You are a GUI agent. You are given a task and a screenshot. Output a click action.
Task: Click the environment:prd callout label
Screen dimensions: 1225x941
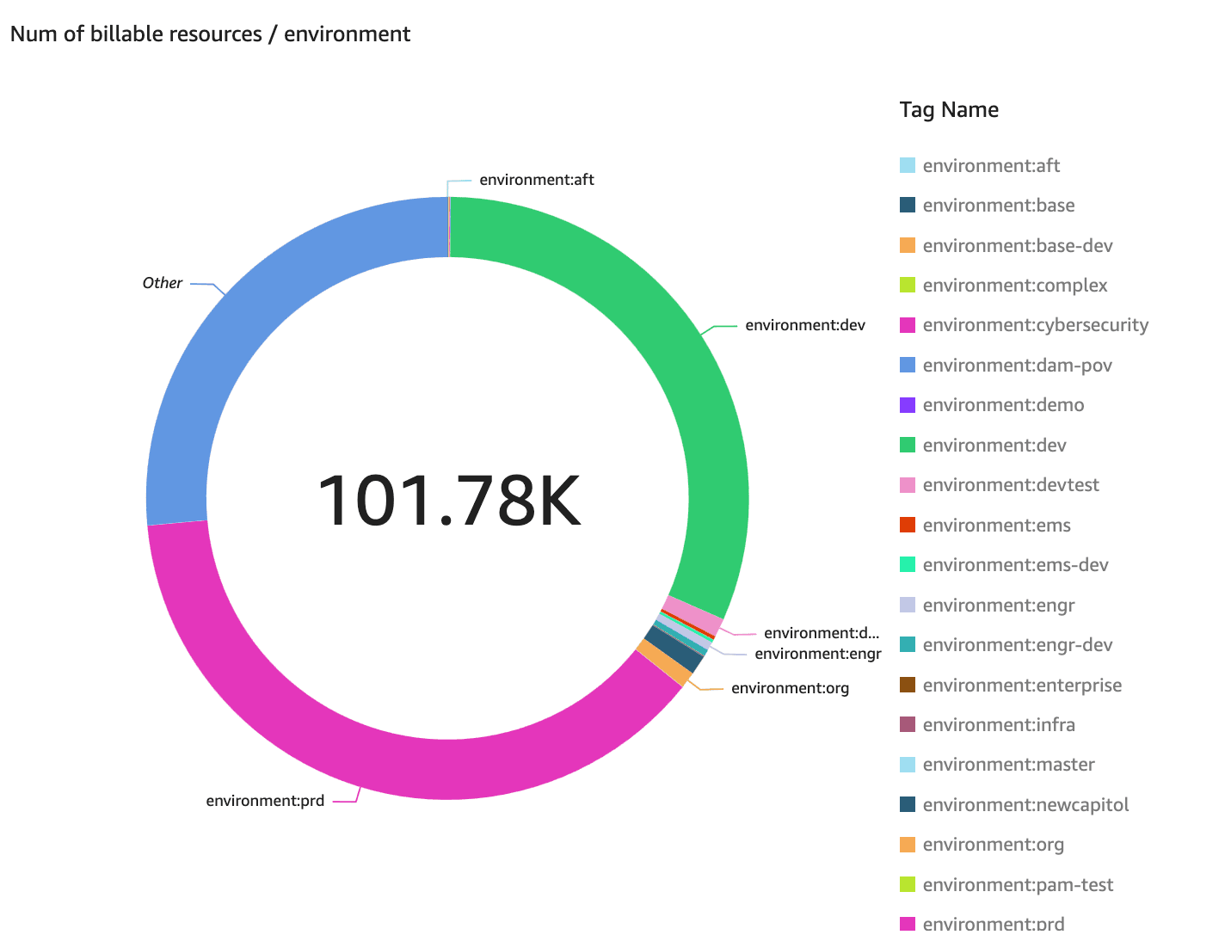[264, 799]
